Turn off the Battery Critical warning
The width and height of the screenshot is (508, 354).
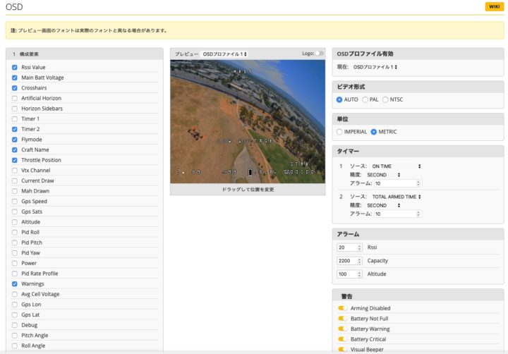pos(342,339)
